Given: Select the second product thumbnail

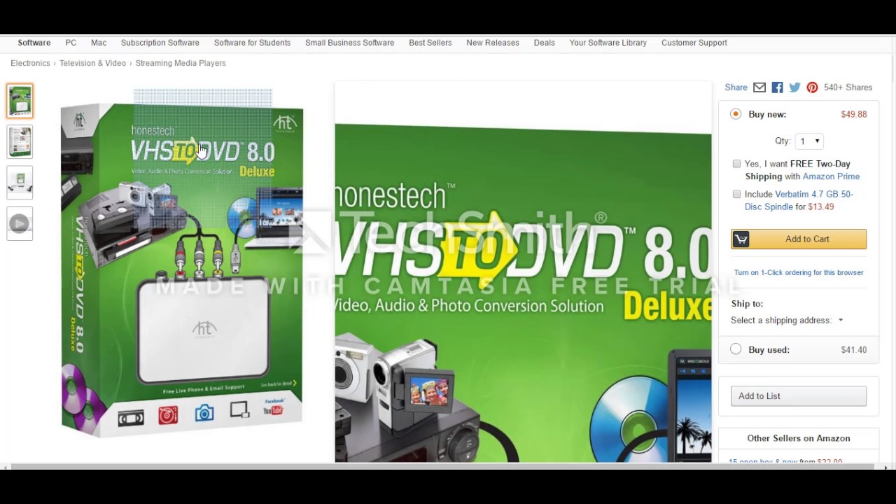Looking at the screenshot, I should (x=20, y=142).
